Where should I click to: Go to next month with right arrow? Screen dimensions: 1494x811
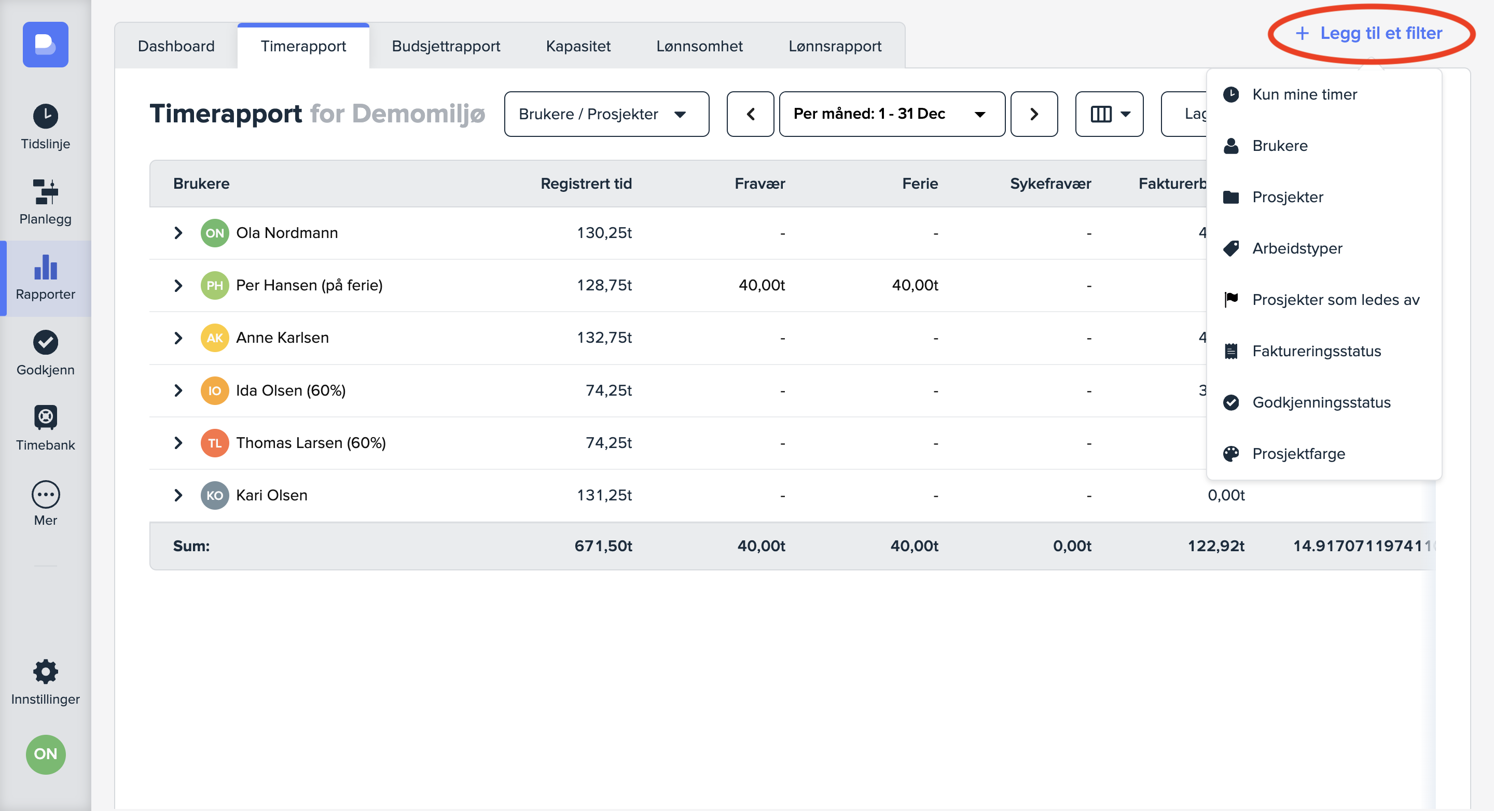[1033, 114]
